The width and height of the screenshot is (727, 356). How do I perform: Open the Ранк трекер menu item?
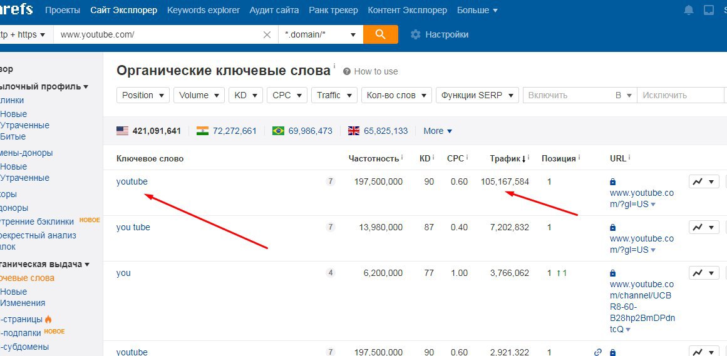point(333,10)
